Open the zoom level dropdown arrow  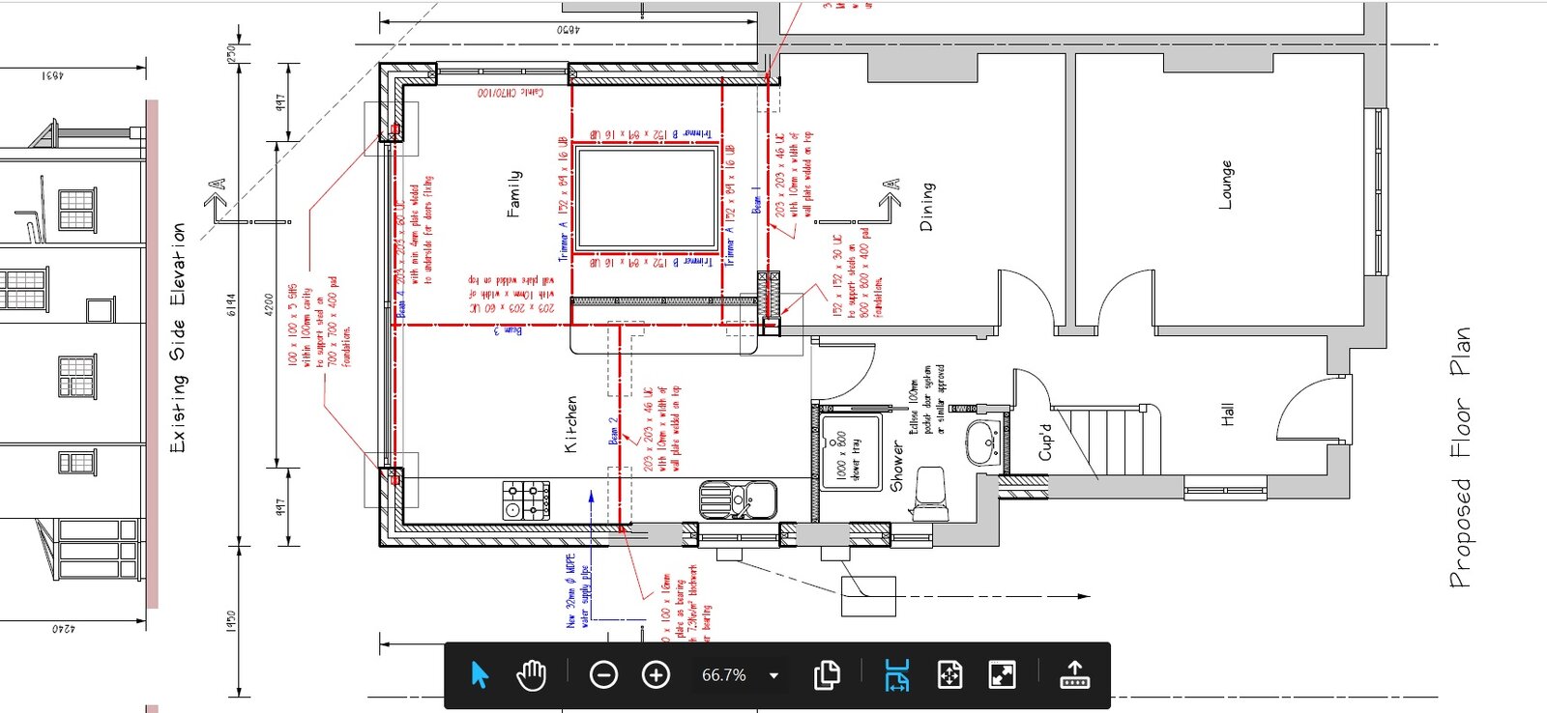tap(773, 674)
